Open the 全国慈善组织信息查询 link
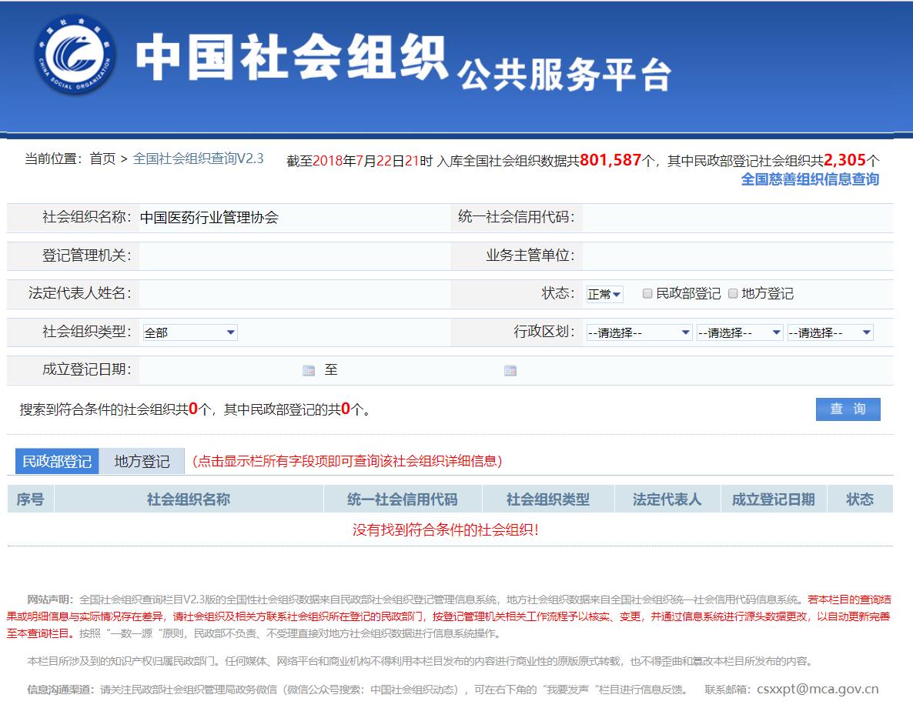913x708 pixels. pos(810,179)
